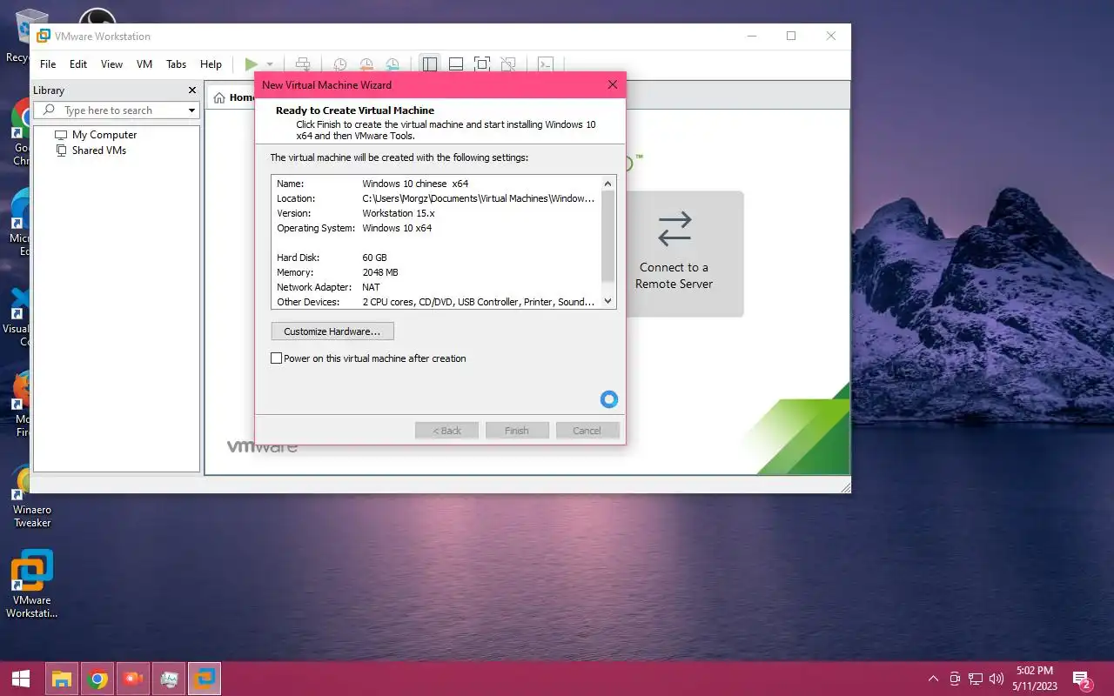Screen dimensions: 1114x696
Task: Switch to the Home tab
Action: pos(233,97)
